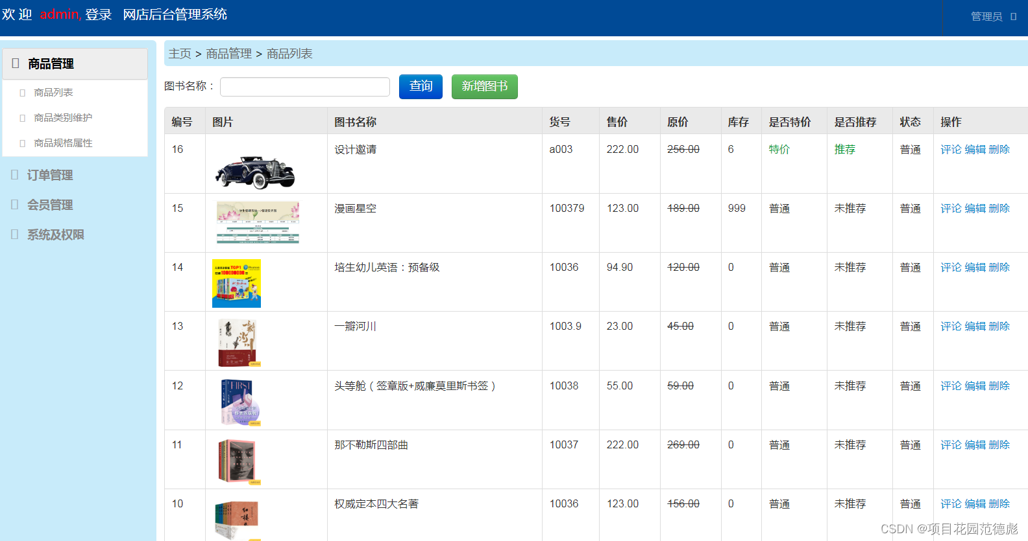Image resolution: width=1028 pixels, height=541 pixels.
Task: Click admin username in welcome header
Action: [x=60, y=14]
